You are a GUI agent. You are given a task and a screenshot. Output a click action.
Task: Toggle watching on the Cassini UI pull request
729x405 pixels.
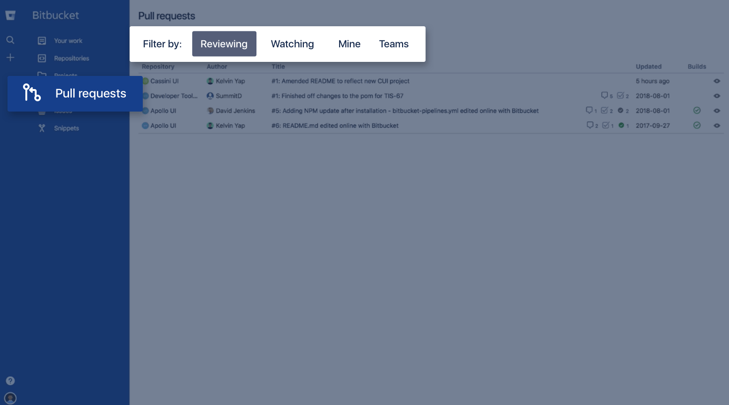717,81
